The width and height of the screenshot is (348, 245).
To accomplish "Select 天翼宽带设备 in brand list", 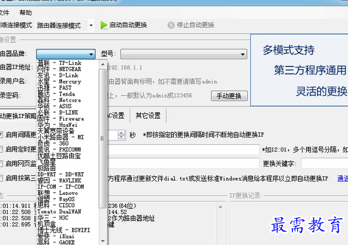I will (67, 131).
